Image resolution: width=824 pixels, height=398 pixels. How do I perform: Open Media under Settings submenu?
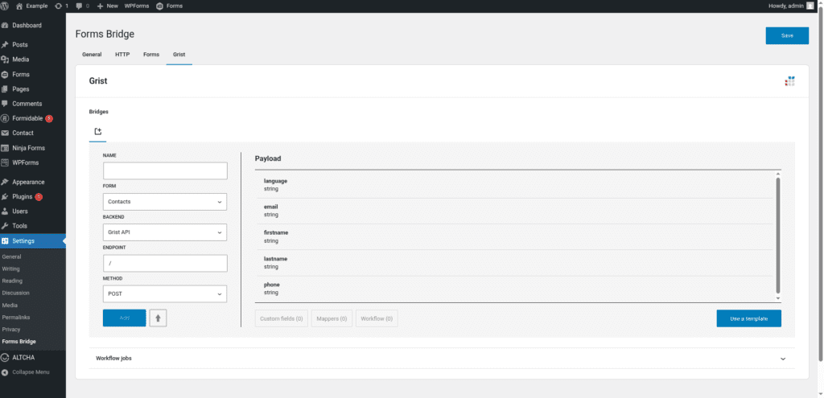pyautogui.click(x=10, y=305)
